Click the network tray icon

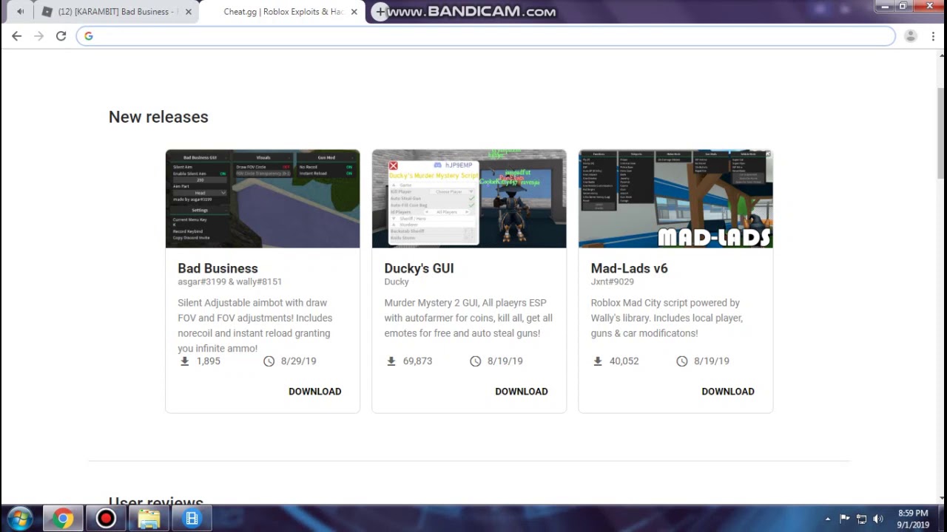[861, 519]
